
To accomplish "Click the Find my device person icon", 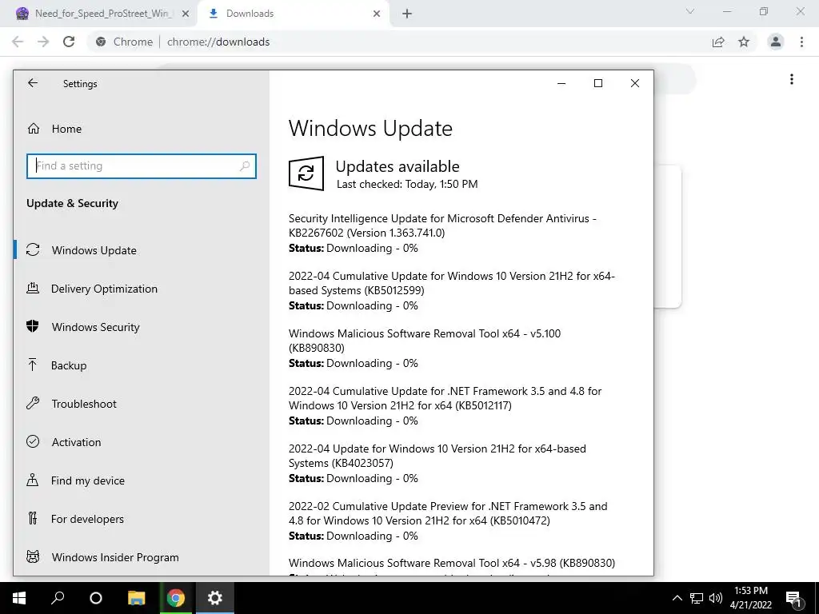I will 32,480.
